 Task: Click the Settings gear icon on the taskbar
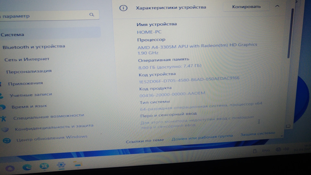(61, 165)
